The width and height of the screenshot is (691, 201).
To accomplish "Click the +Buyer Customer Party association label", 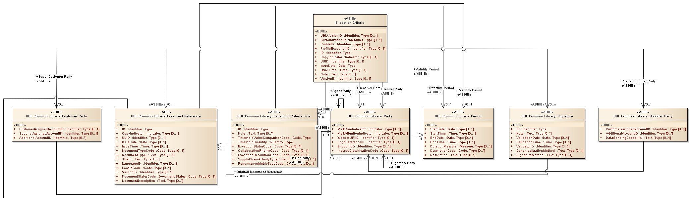I will click(x=54, y=77).
